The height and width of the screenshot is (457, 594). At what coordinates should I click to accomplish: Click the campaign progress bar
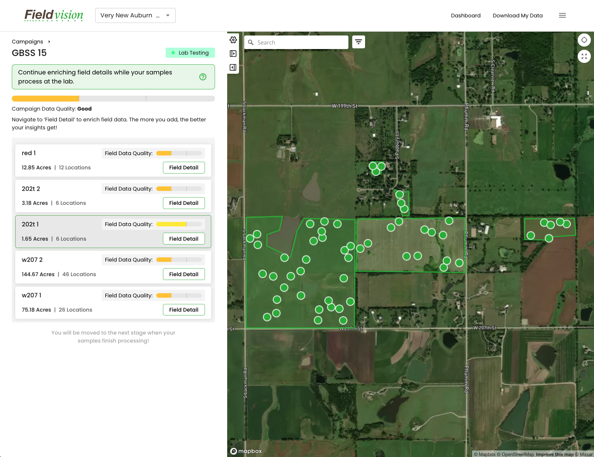[x=113, y=98]
